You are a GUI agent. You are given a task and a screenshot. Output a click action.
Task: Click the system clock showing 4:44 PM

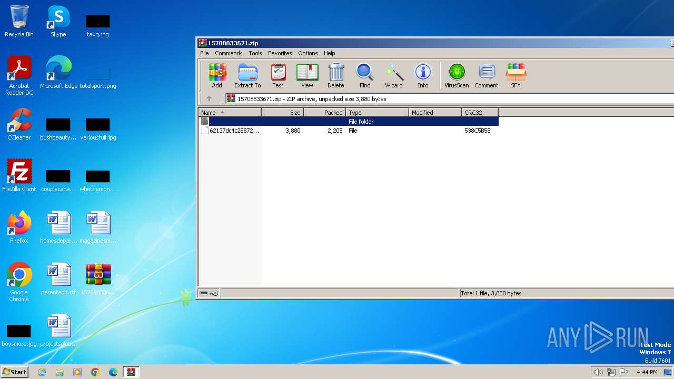tap(647, 372)
